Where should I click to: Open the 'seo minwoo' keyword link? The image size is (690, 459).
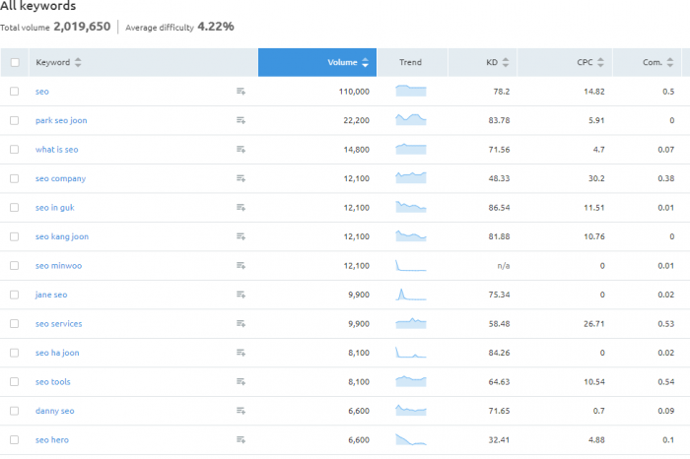(57, 266)
